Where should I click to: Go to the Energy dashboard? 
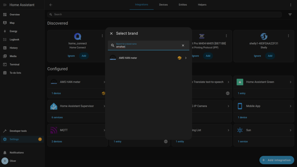22,31
